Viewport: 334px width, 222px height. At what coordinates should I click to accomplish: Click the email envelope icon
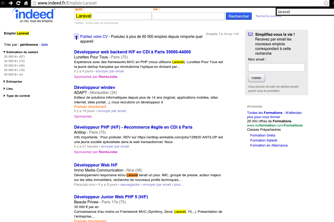[250, 34]
